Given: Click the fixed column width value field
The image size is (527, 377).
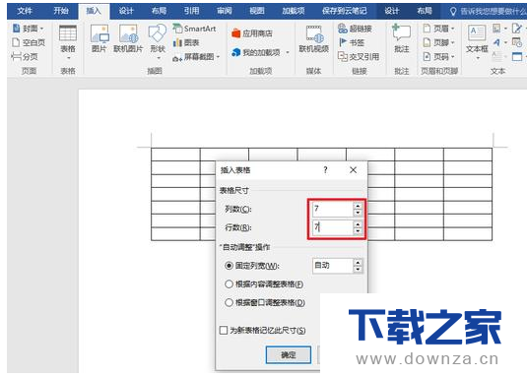Looking at the screenshot, I should pos(332,266).
